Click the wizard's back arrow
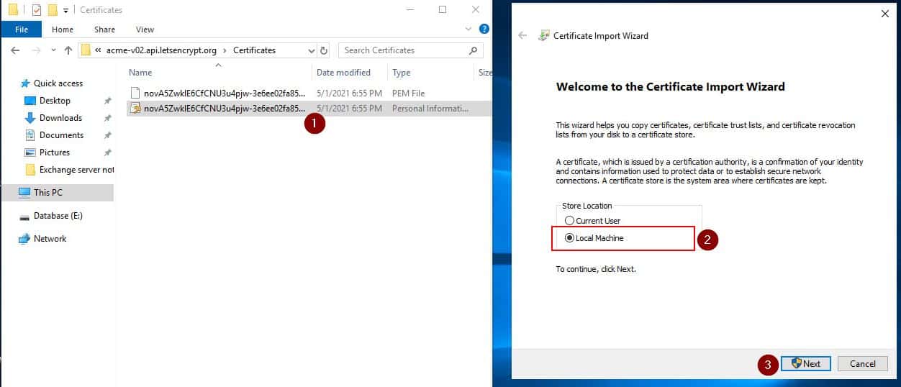Screen dimensions: 901x387 522,35
